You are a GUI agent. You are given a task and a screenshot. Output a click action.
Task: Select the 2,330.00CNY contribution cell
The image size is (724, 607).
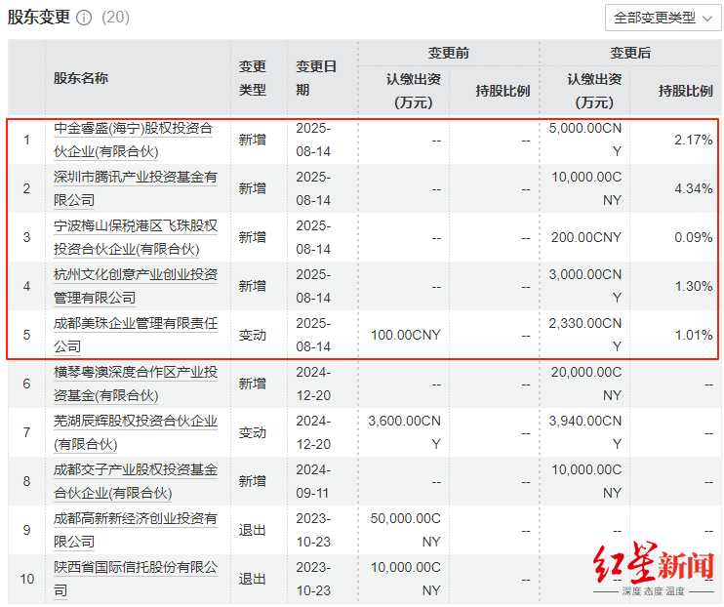point(585,335)
